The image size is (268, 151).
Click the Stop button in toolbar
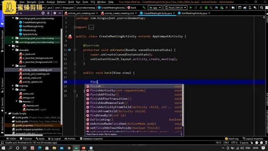pos(227,8)
